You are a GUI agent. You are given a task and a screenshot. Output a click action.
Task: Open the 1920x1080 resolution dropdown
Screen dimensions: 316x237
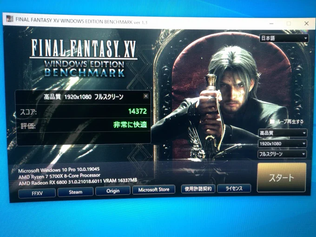point(283,144)
